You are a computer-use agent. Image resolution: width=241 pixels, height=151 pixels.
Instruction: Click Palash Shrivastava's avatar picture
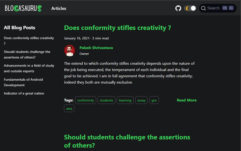[x=70, y=51]
